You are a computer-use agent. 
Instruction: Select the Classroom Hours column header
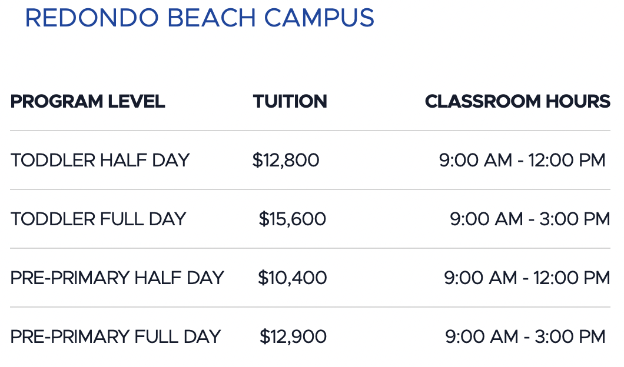point(517,101)
